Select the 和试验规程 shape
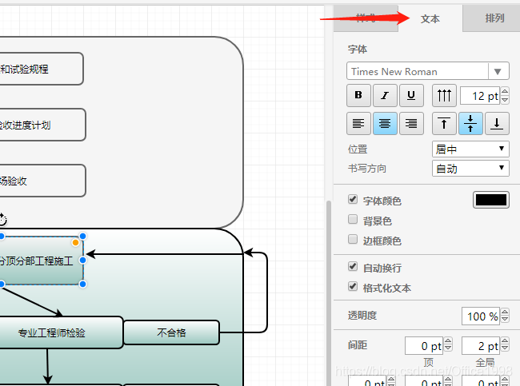Viewport: 520px width, 386px height. [42, 69]
